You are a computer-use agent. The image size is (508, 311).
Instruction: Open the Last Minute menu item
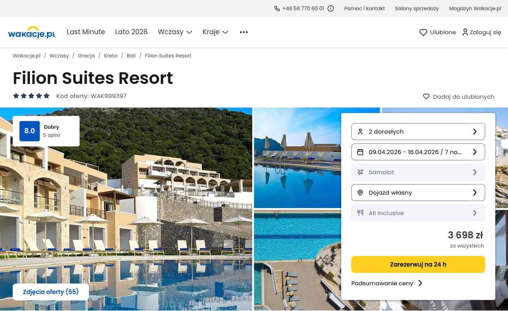pyautogui.click(x=86, y=32)
